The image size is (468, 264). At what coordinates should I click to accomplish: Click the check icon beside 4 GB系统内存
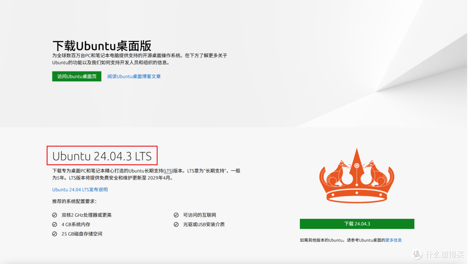[55, 224]
